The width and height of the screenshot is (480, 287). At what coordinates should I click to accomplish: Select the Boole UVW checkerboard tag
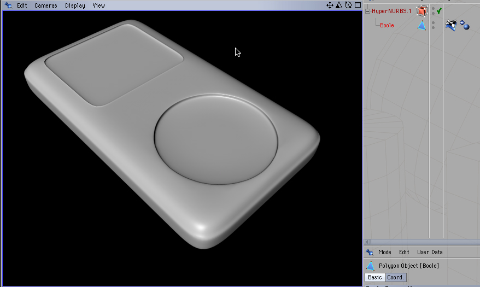[451, 25]
